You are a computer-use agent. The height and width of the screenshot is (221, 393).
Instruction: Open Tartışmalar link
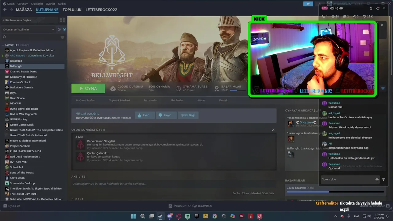[x=150, y=100]
